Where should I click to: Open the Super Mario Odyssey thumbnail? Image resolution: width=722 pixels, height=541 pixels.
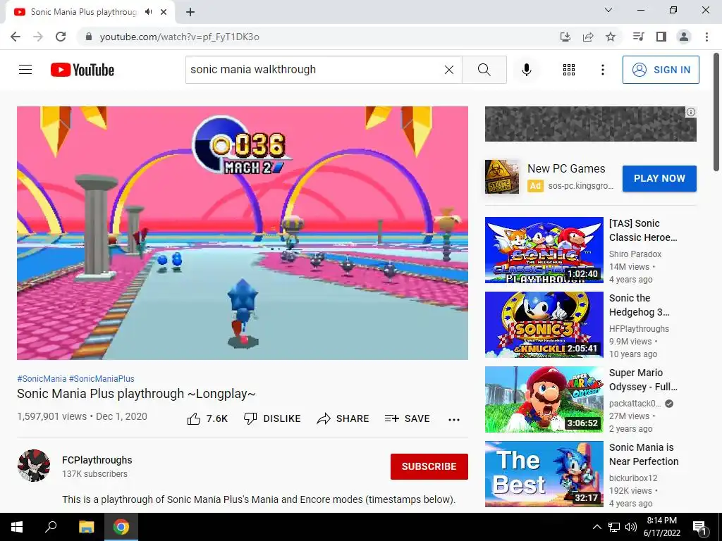point(544,399)
